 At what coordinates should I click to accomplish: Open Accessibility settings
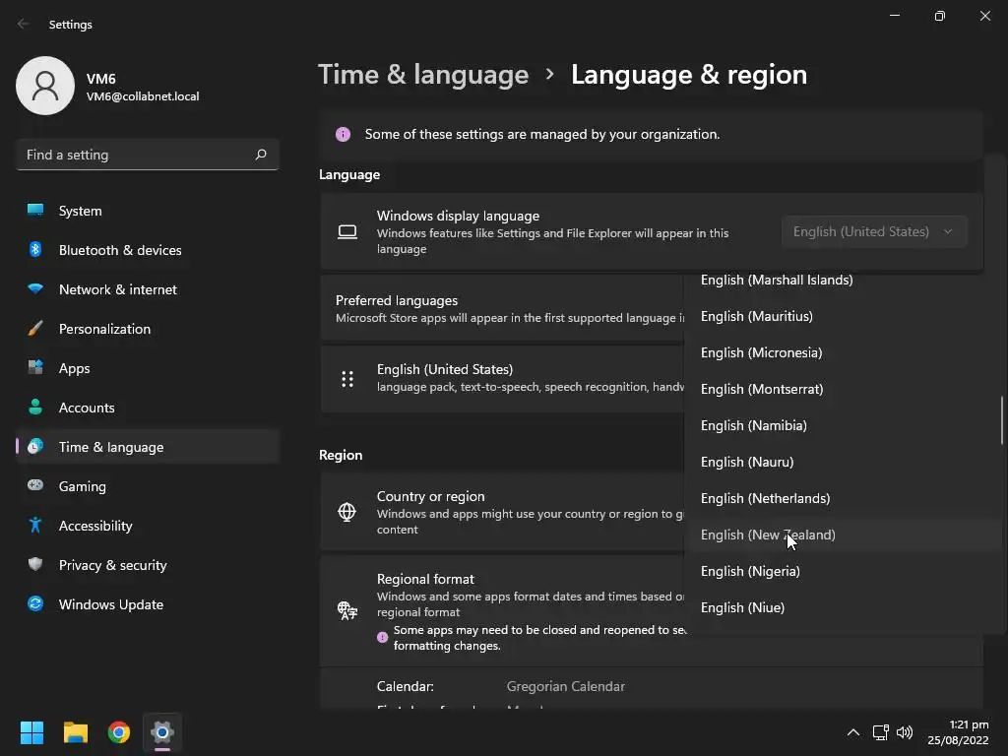click(148, 526)
